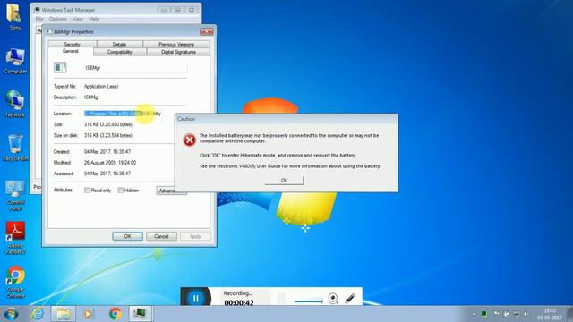Click the power battery tray icon

tap(506, 314)
